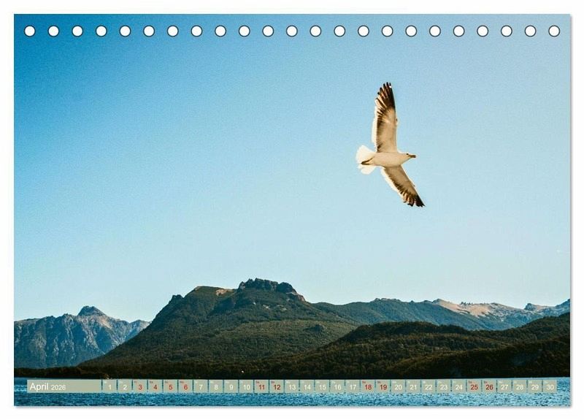This screenshot has width=584, height=420.
Task: Select day 1 in the calendar strip
Action: (109, 386)
